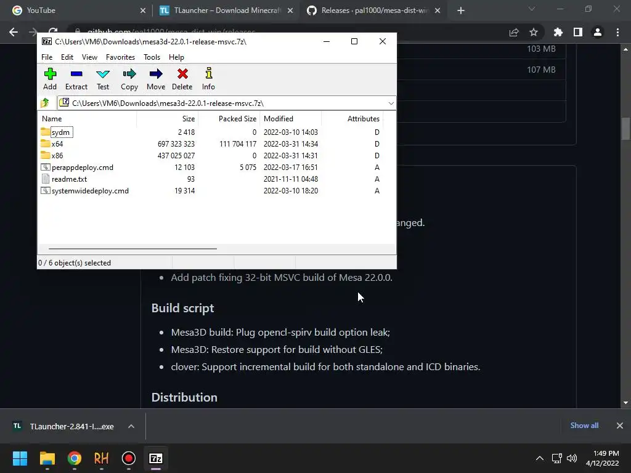Click 7-Zip horizontal scrollbar
Image resolution: width=631 pixels, height=473 pixels.
(x=133, y=249)
